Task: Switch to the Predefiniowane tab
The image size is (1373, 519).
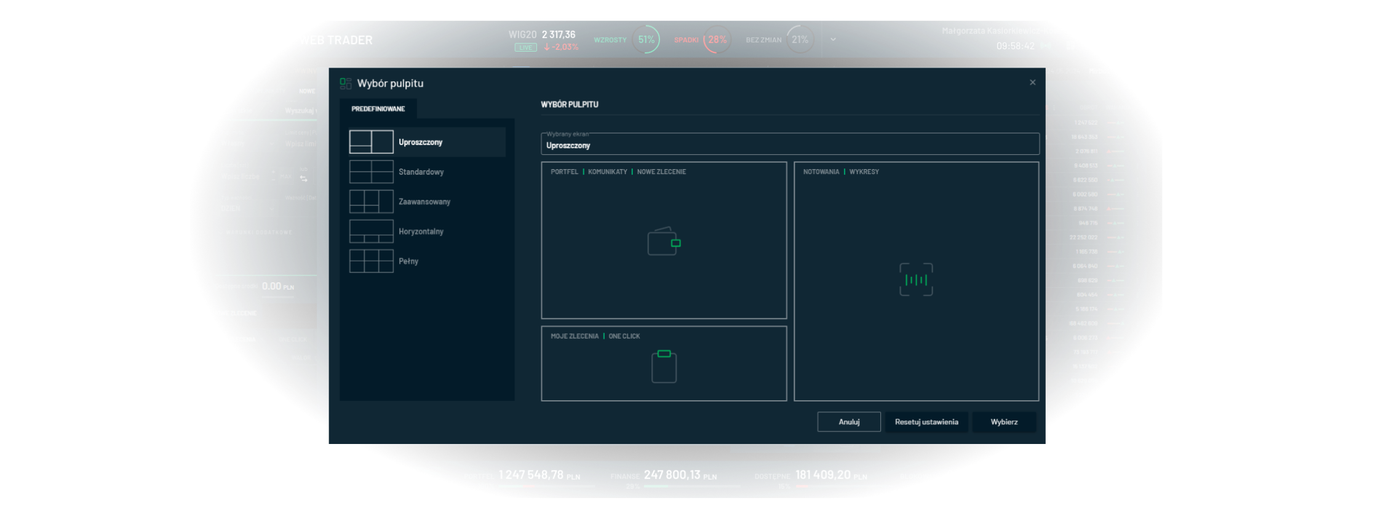Action: (x=378, y=109)
